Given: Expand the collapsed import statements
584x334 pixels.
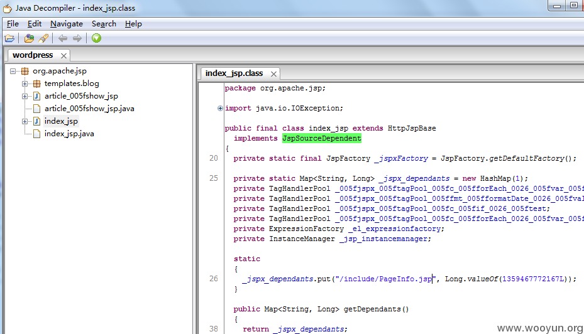Looking at the screenshot, I should [220, 108].
